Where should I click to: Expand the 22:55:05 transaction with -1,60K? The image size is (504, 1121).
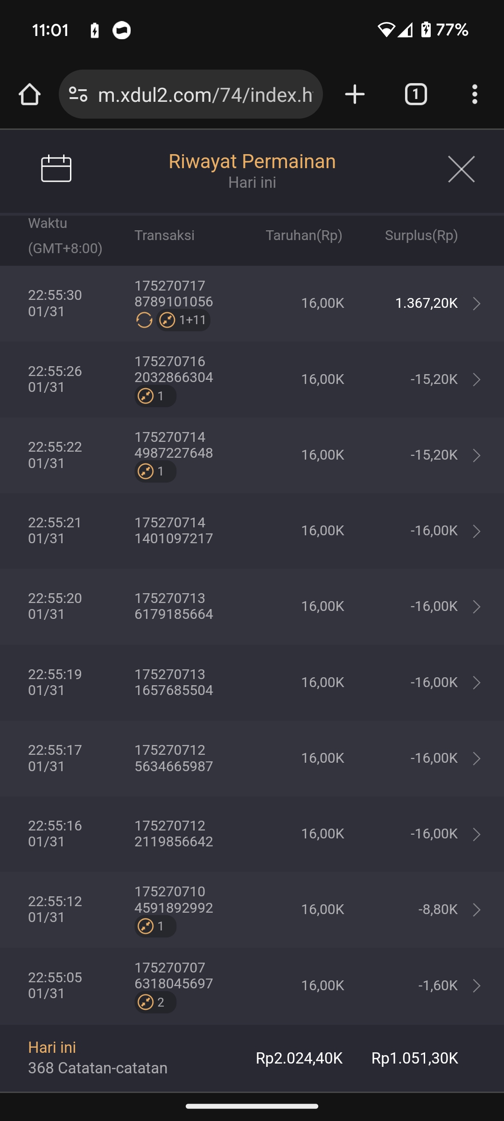pyautogui.click(x=476, y=986)
